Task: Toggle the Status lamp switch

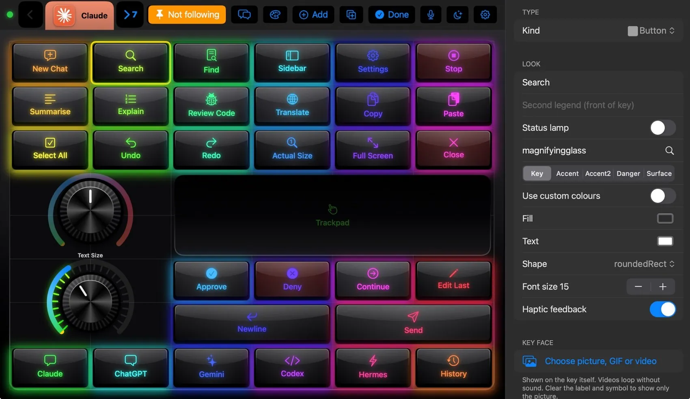Action: click(662, 128)
